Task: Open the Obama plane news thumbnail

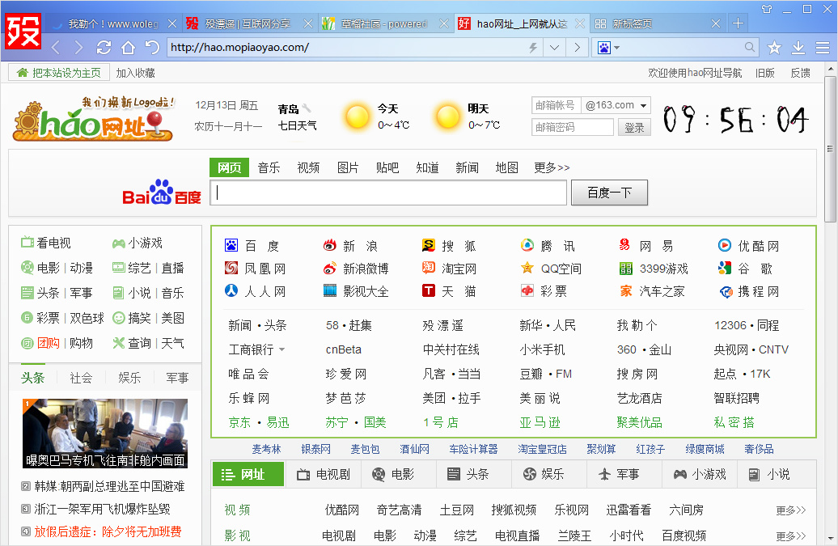Action: click(105, 434)
